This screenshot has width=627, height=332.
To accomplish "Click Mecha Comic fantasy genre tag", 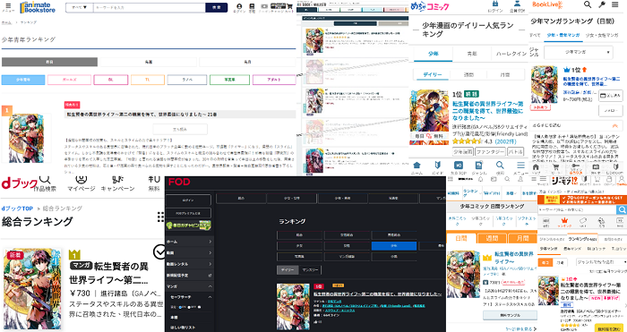I will click(490, 152).
